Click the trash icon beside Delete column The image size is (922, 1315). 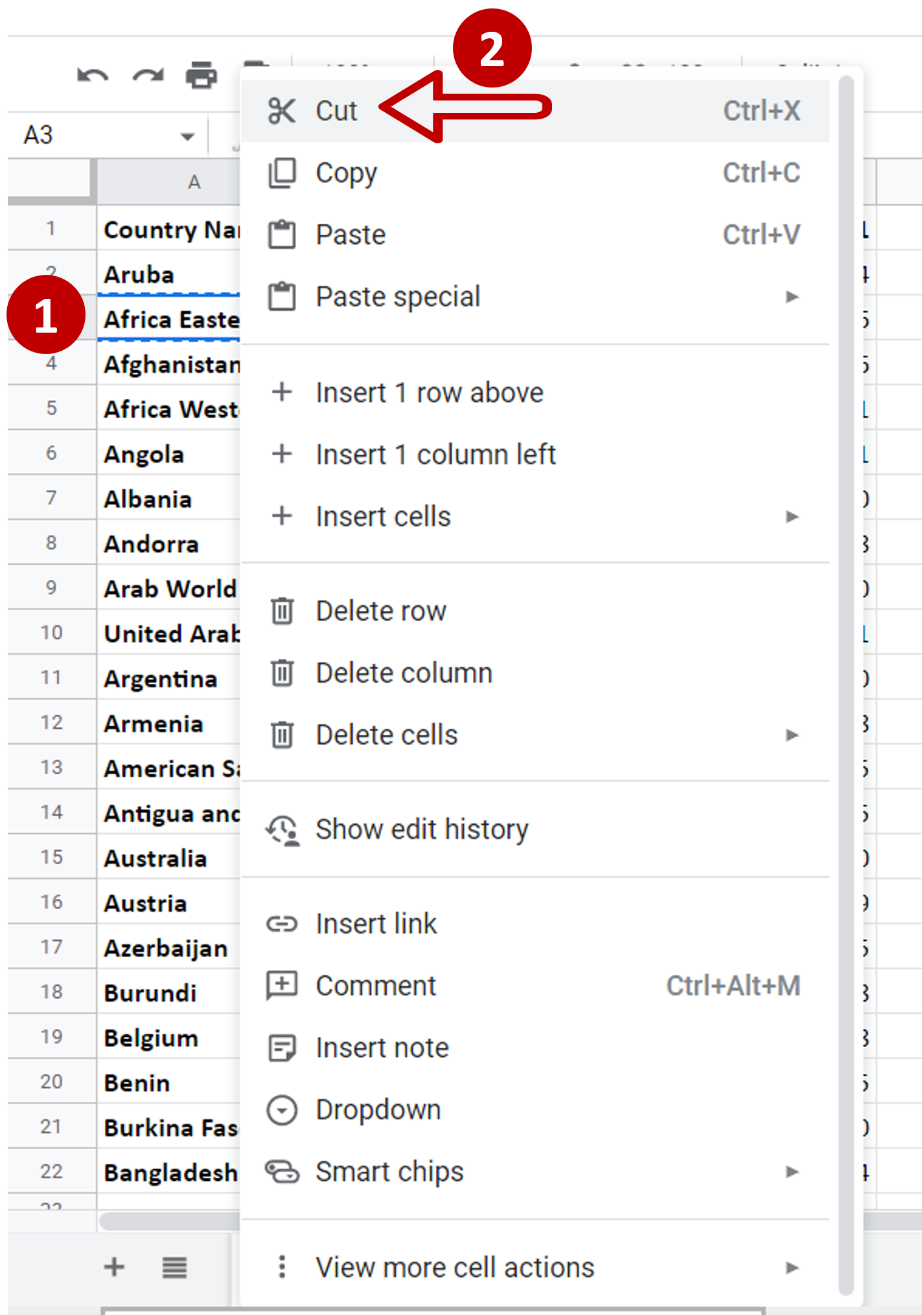[x=282, y=673]
